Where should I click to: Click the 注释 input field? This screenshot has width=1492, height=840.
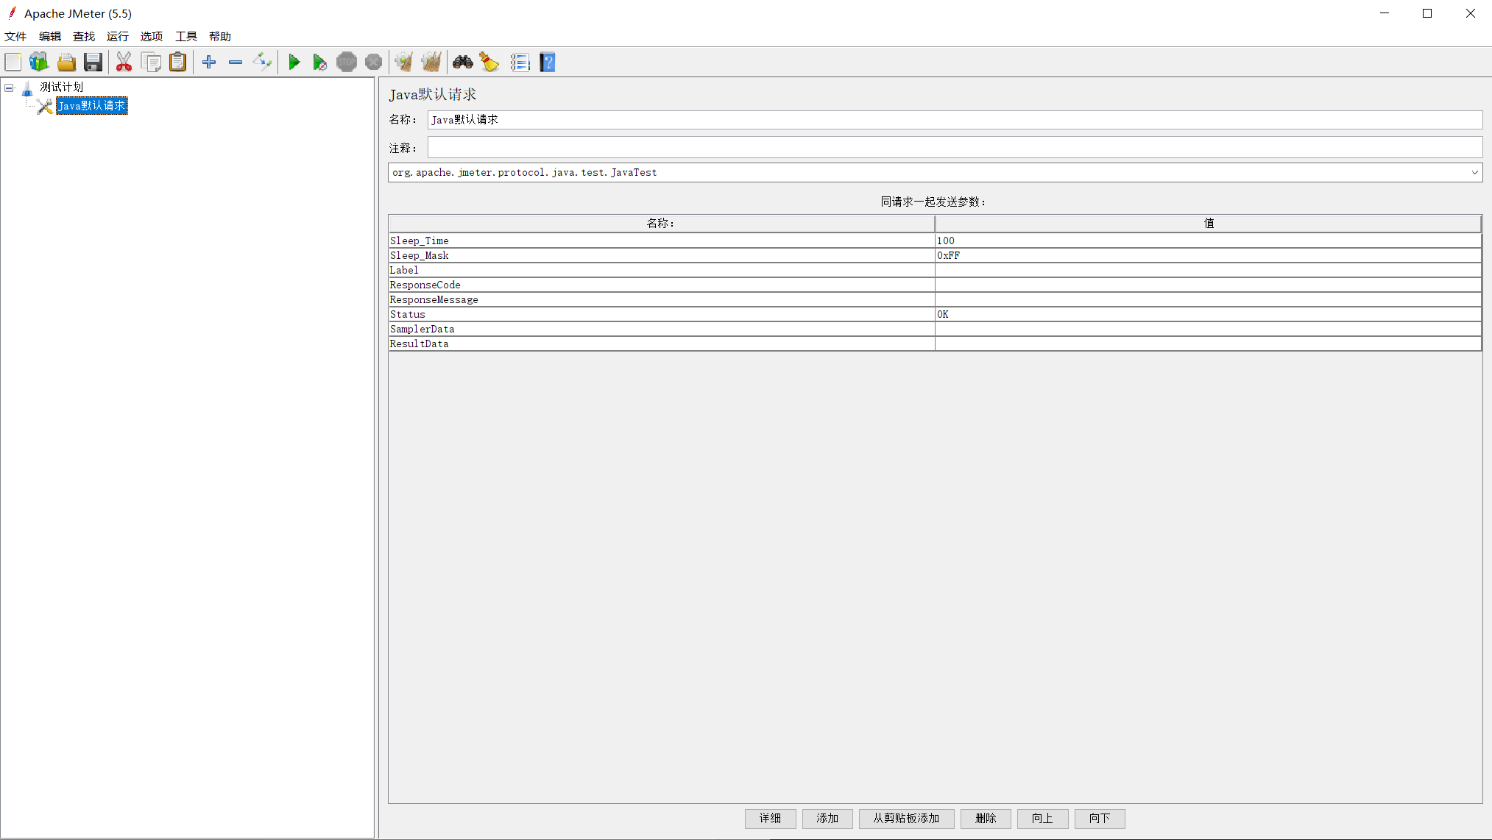click(955, 148)
